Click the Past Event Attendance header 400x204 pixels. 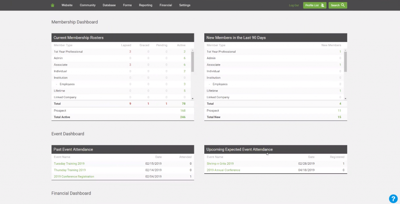tap(123, 149)
